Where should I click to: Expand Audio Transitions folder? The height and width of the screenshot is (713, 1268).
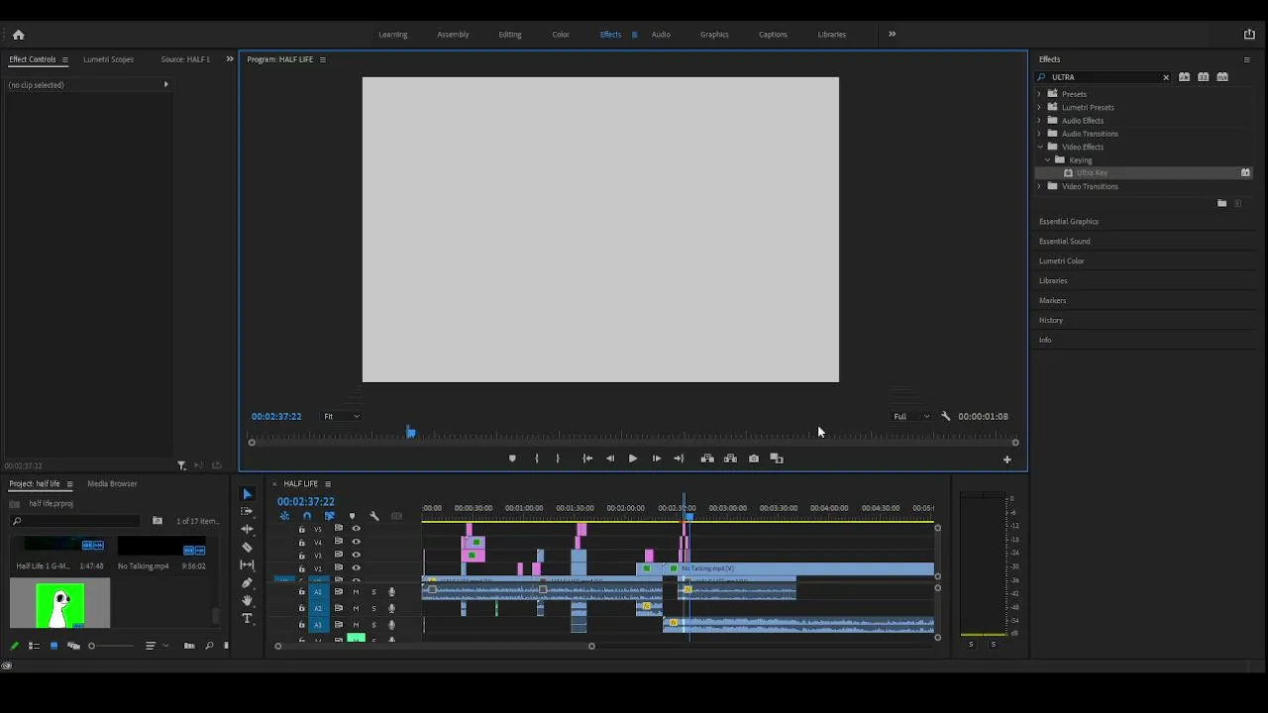[x=1039, y=134]
